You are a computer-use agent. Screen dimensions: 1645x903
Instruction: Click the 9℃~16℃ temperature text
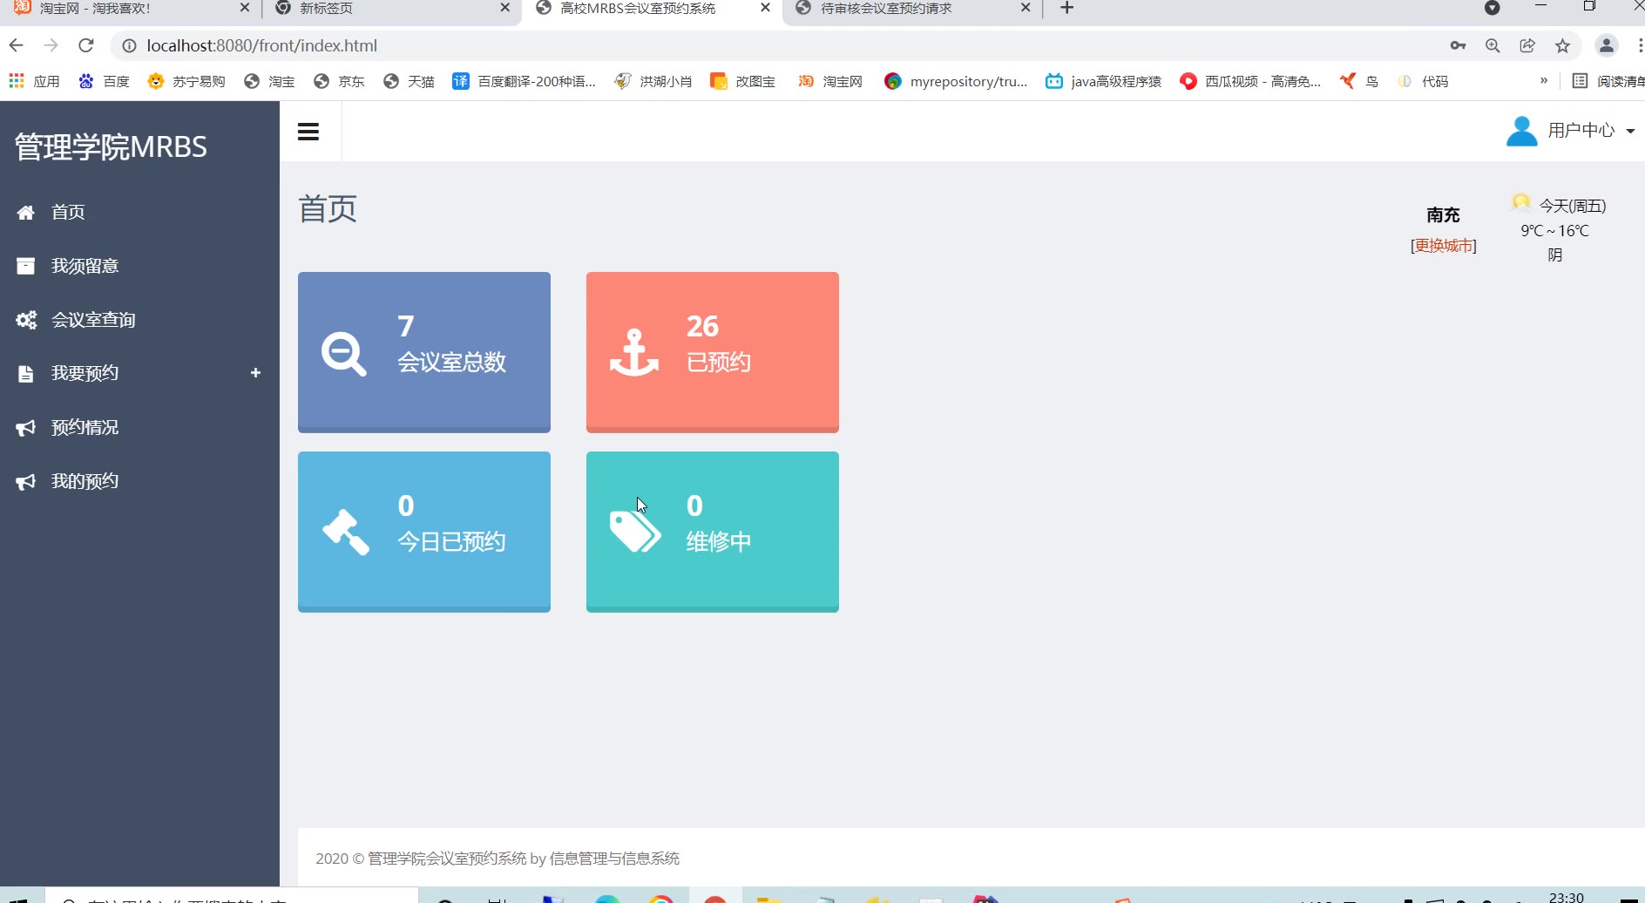pyautogui.click(x=1555, y=231)
